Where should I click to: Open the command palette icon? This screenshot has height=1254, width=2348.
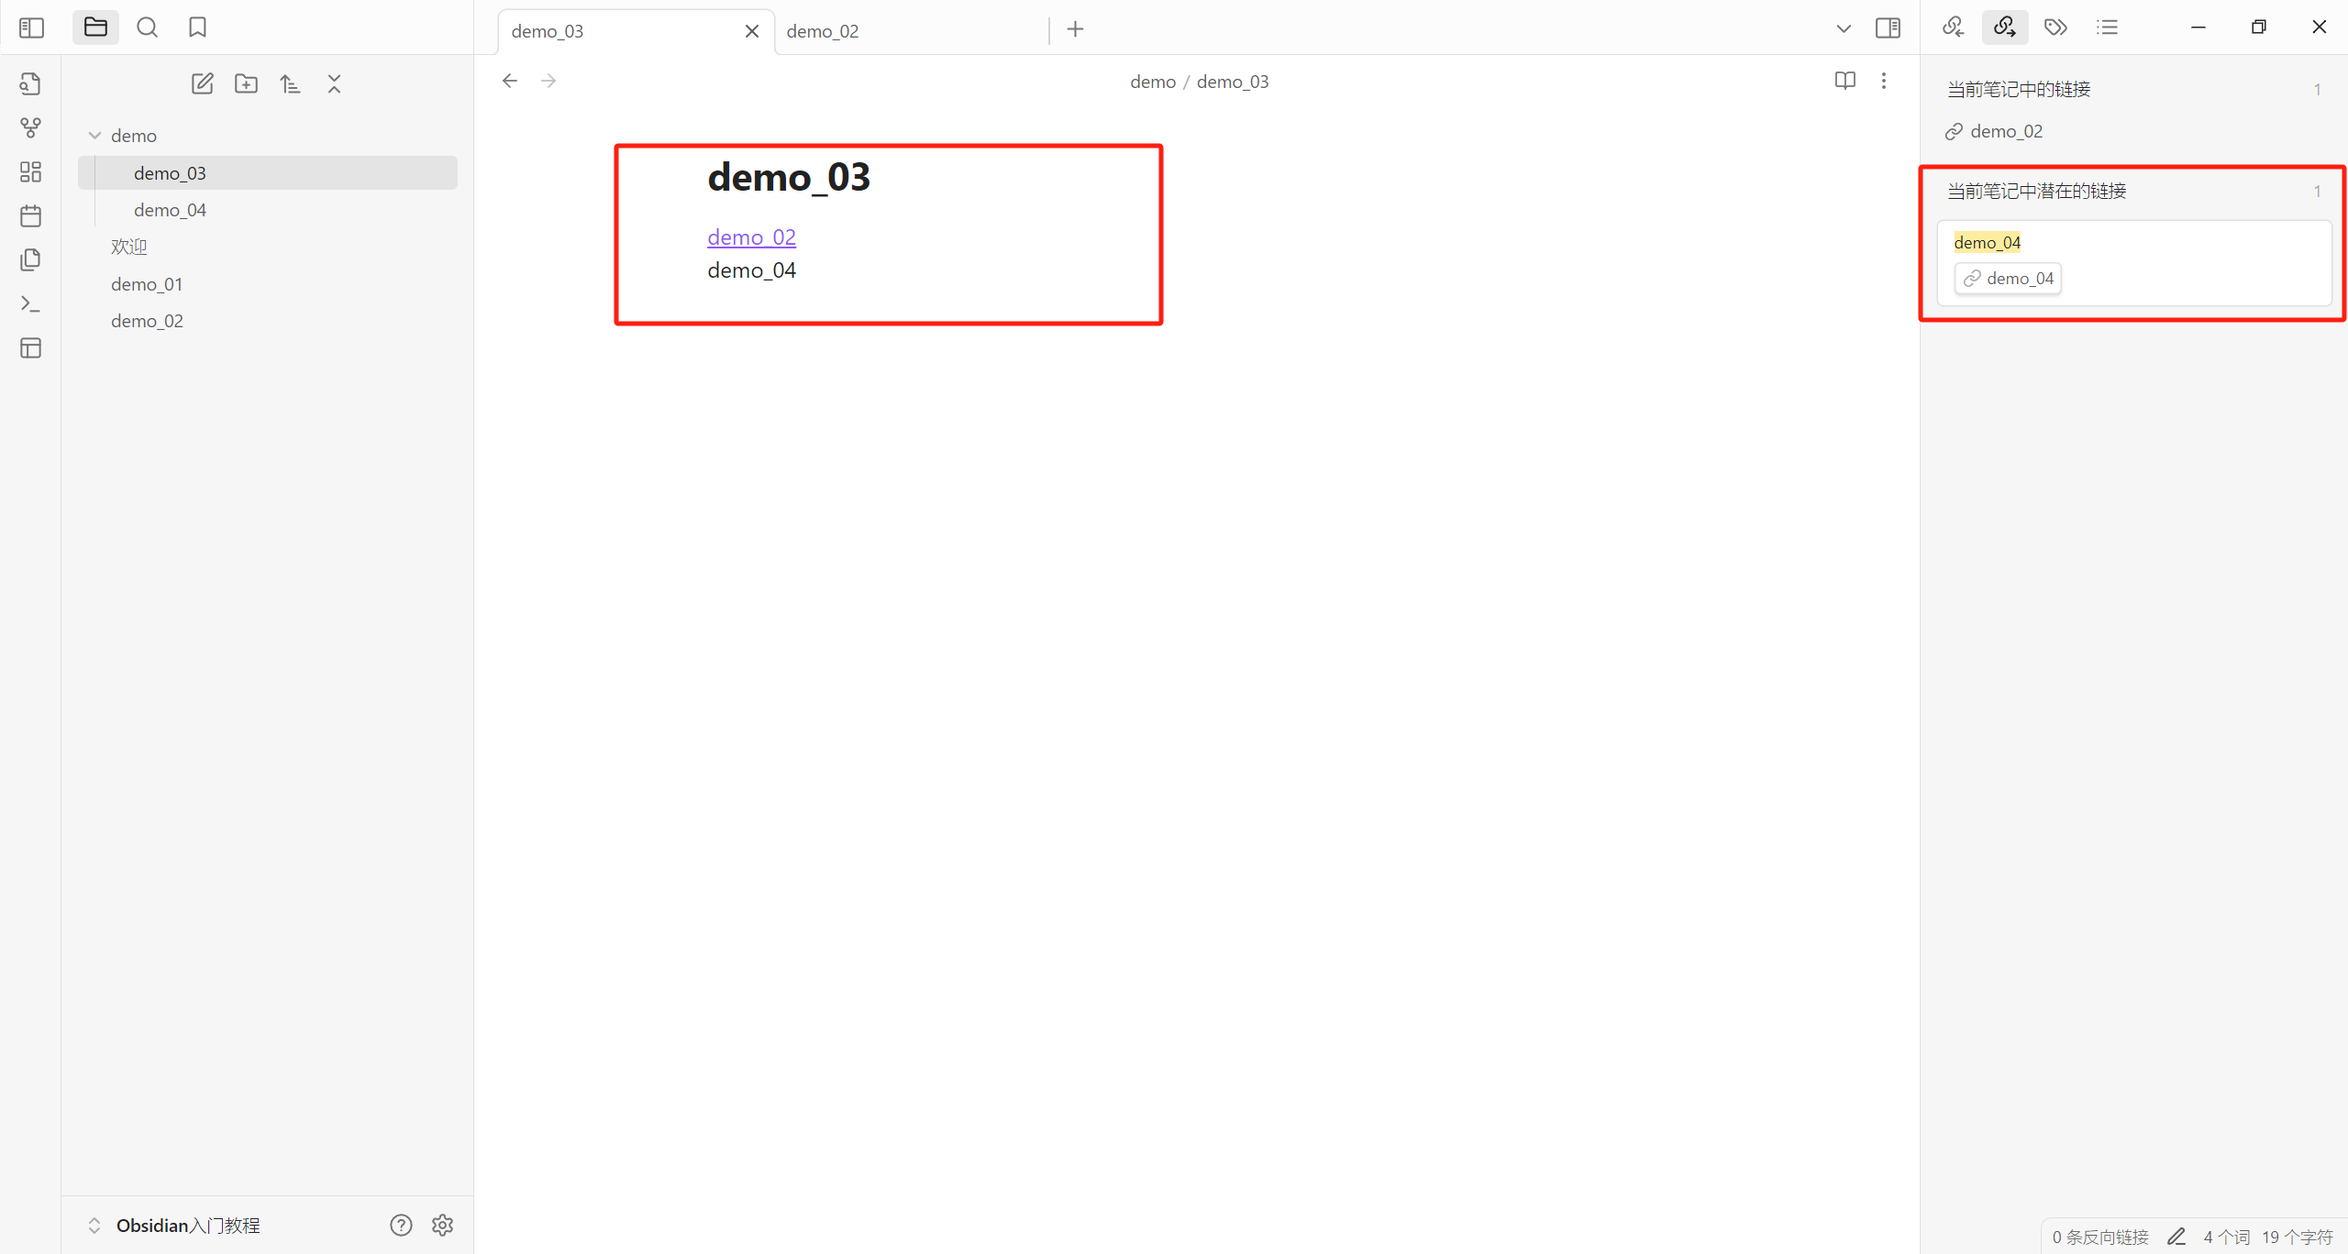point(30,303)
